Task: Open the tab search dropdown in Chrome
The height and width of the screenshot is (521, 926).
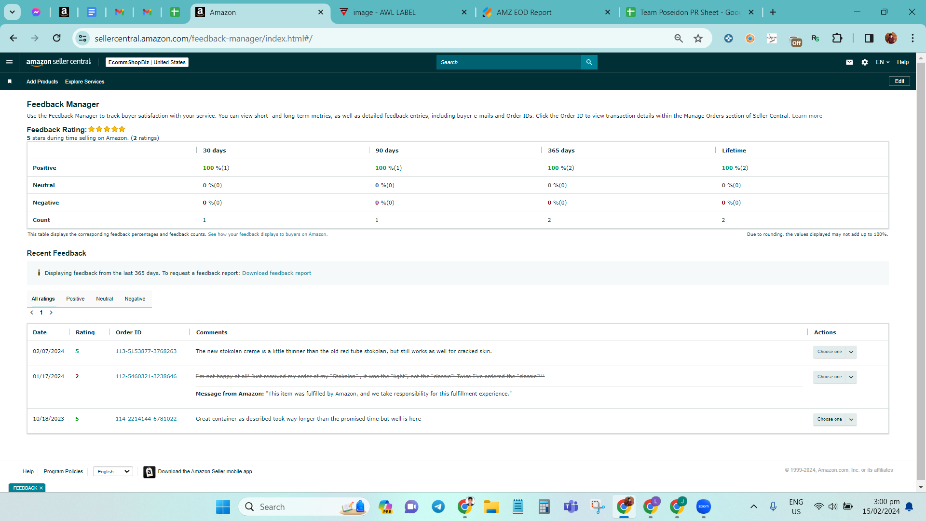Action: point(12,12)
